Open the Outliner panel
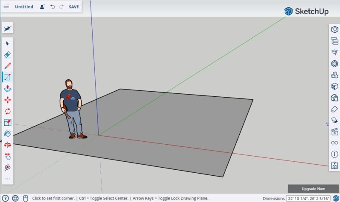 pyautogui.click(x=334, y=41)
